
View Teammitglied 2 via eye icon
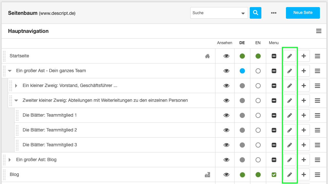226,130
